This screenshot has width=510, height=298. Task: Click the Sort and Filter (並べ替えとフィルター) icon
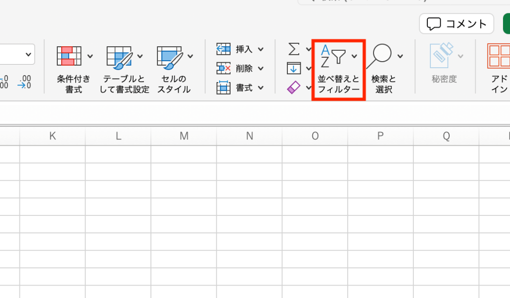pyautogui.click(x=333, y=56)
